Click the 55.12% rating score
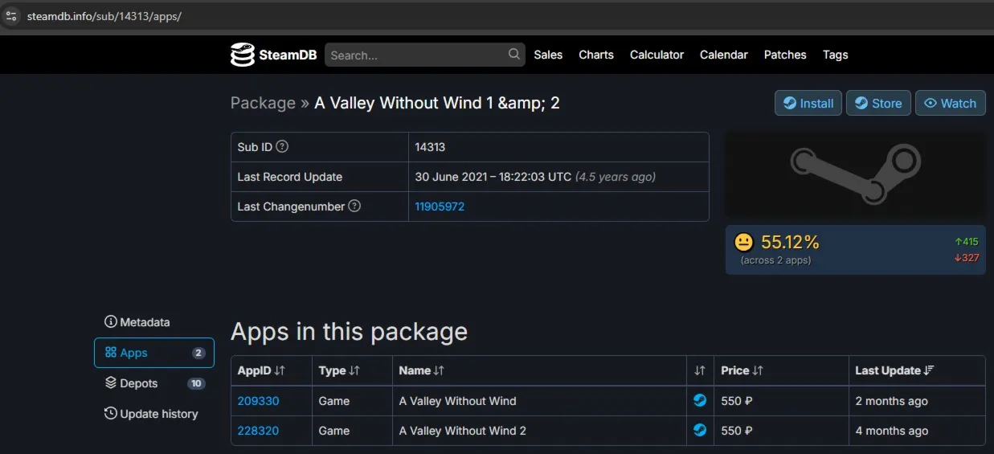994x454 pixels. [x=790, y=242]
